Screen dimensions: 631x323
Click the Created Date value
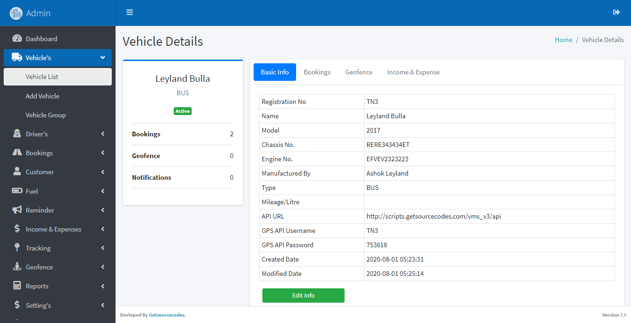tap(395, 259)
